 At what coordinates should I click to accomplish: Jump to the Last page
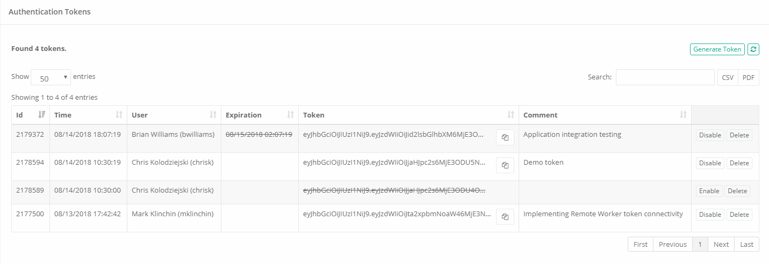746,245
